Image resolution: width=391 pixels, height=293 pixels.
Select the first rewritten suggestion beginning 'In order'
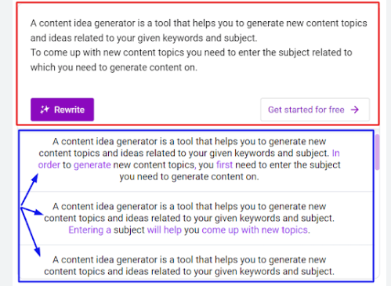(190, 159)
